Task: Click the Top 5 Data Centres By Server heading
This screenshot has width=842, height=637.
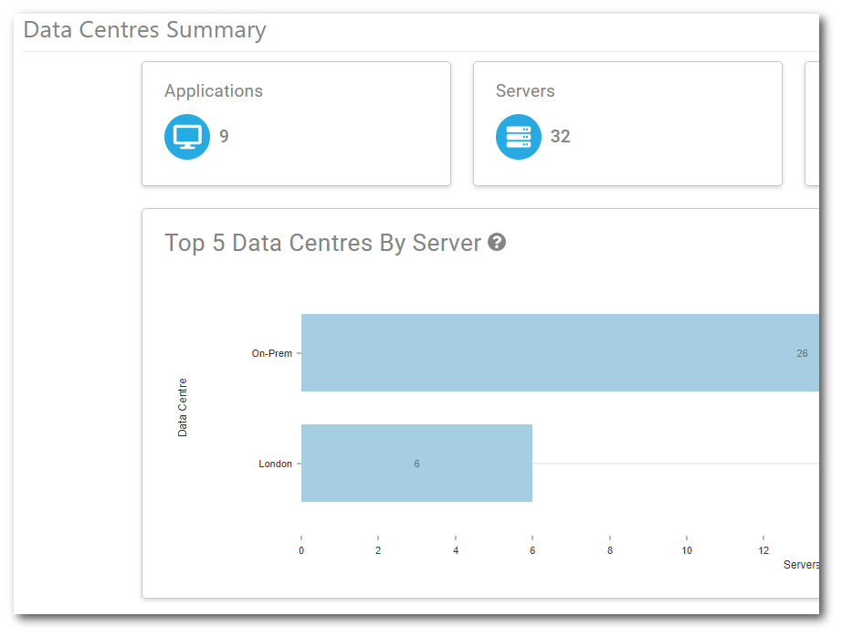Action: (x=322, y=243)
